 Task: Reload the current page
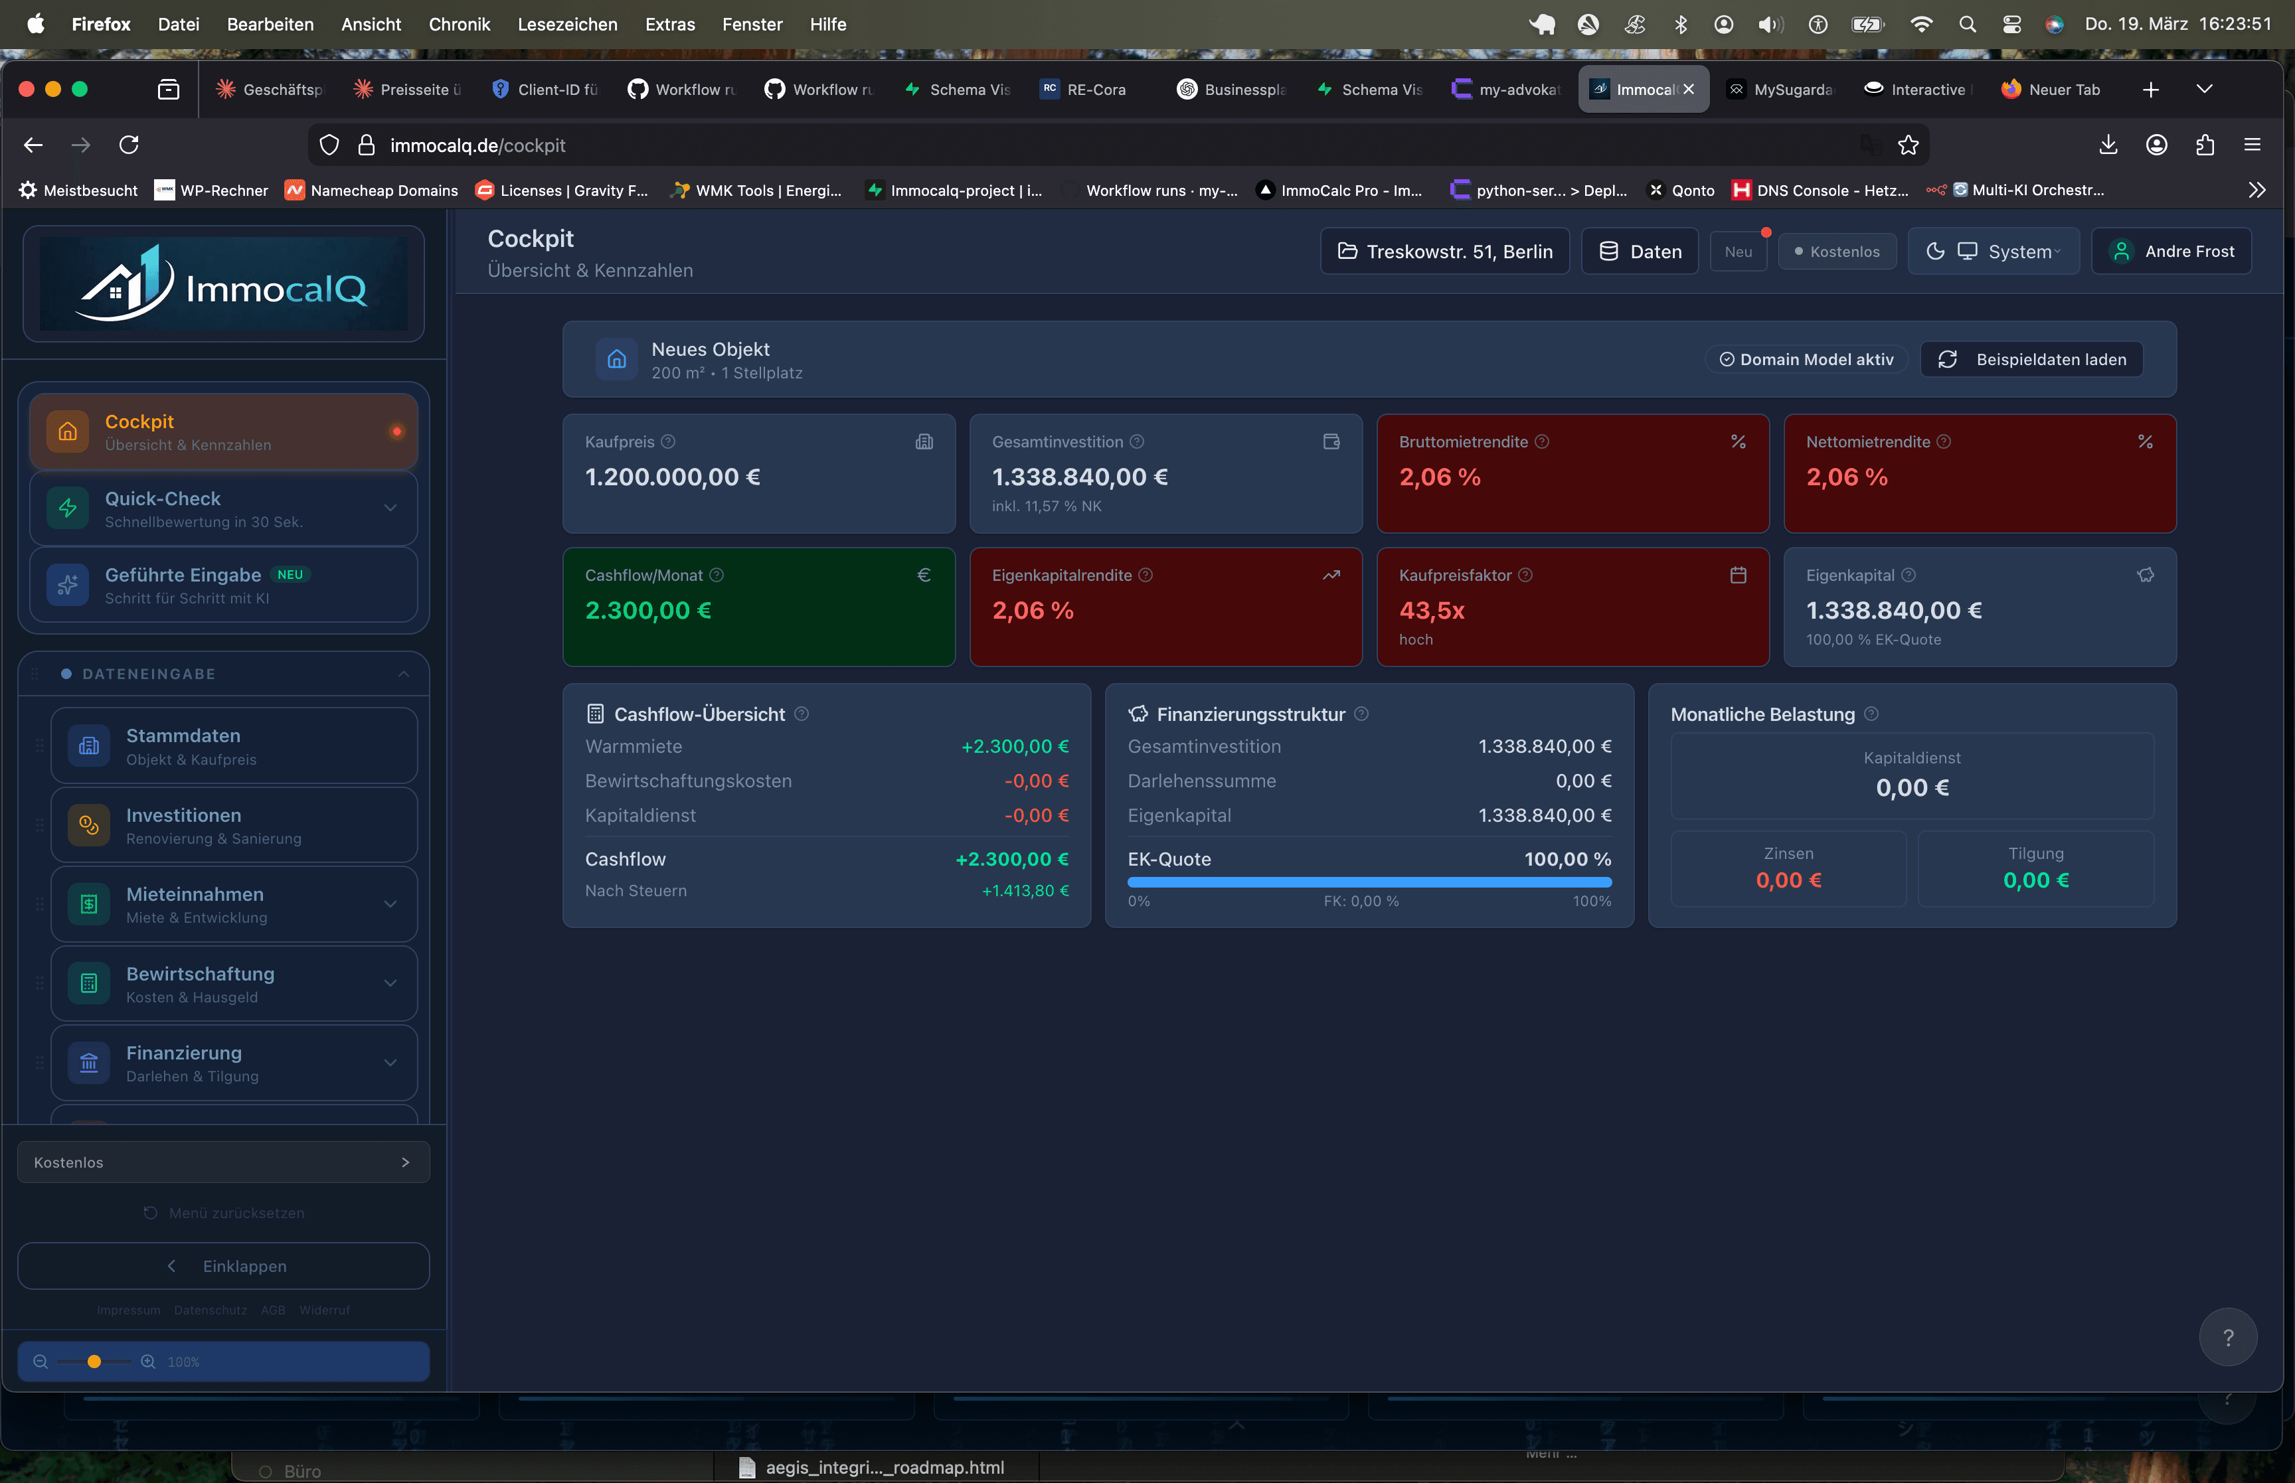click(129, 145)
